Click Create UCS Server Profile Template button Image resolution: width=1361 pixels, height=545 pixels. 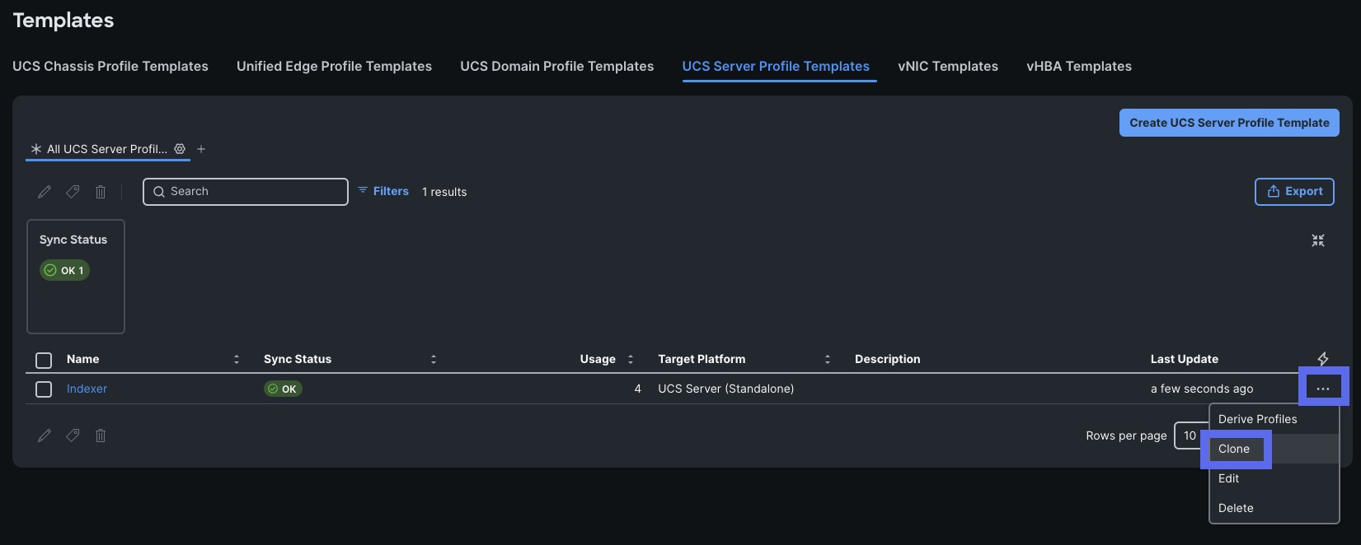pos(1228,123)
